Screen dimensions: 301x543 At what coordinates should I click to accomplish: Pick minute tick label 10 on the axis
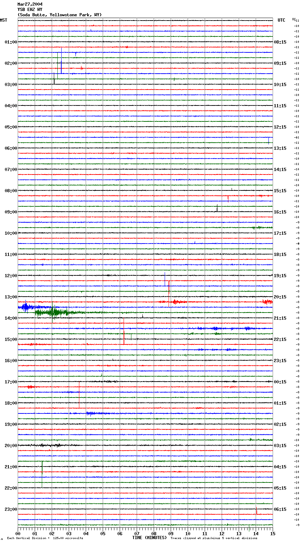click(x=188, y=533)
